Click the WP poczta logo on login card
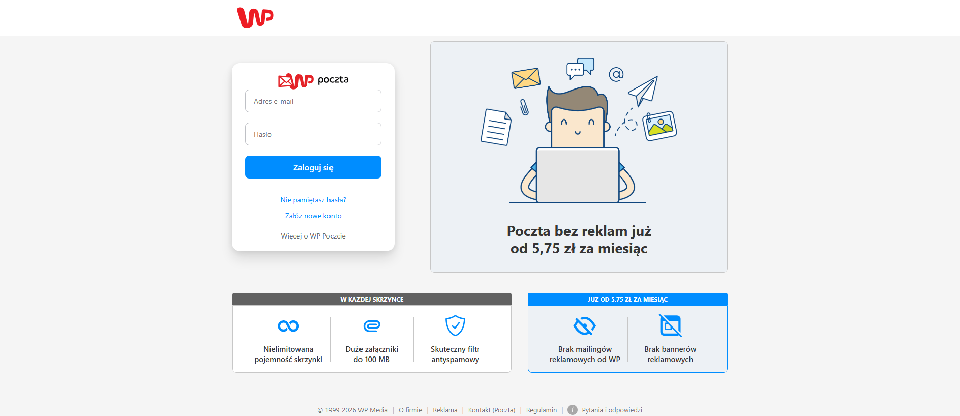Image resolution: width=960 pixels, height=416 pixels. click(313, 80)
